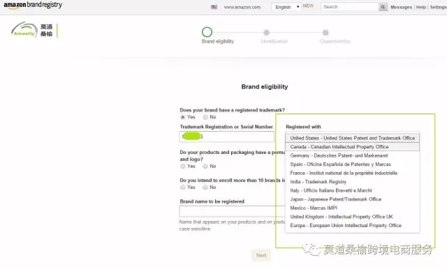The height and width of the screenshot is (269, 447).
Task: Choose Germany Deutsches Patent- und Markenamt option
Action: [x=352, y=156]
